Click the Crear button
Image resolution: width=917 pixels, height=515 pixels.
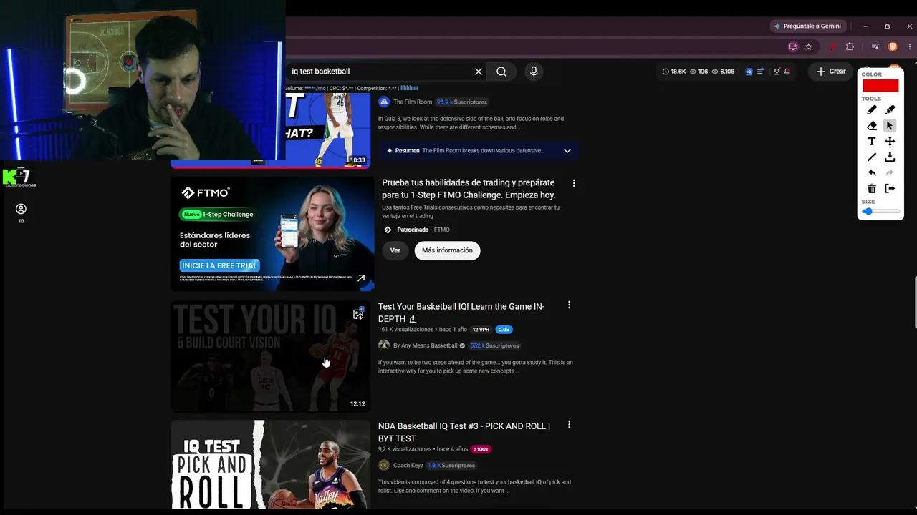(x=831, y=72)
